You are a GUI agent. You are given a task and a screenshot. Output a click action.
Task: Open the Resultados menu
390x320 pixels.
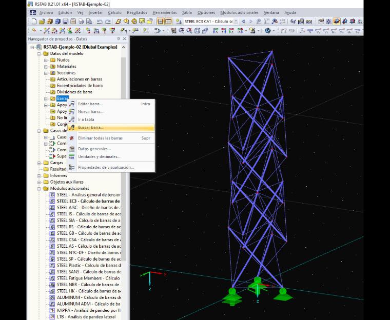(137, 12)
